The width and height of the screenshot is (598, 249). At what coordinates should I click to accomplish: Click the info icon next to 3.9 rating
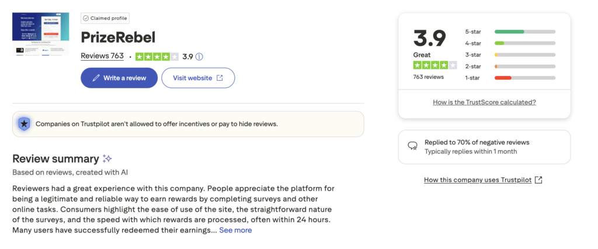pos(199,57)
